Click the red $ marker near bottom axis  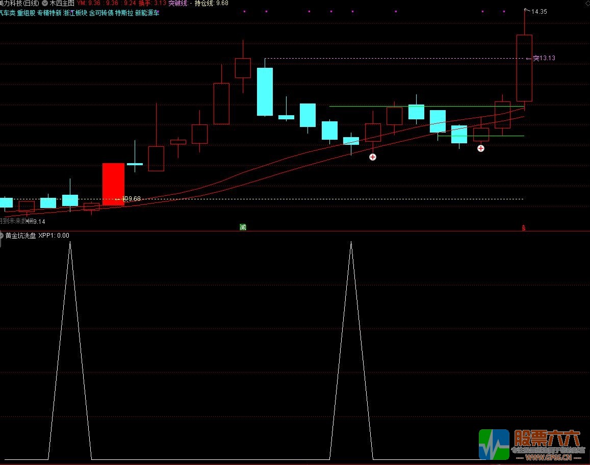click(523, 227)
